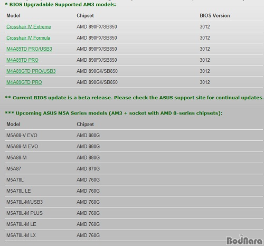This screenshot has width=264, height=246.
Task: Select BIOS version 3012 in the M4A89GTD PRO row
Action: point(205,82)
